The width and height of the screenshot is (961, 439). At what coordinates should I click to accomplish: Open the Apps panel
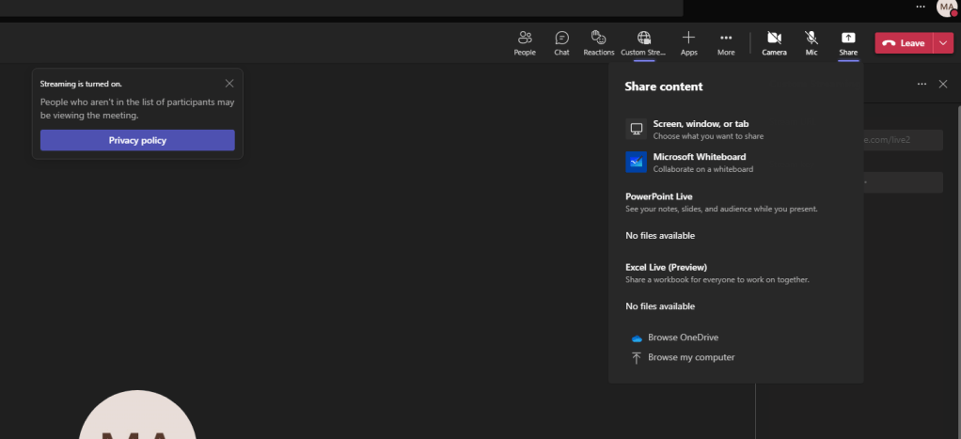point(688,42)
